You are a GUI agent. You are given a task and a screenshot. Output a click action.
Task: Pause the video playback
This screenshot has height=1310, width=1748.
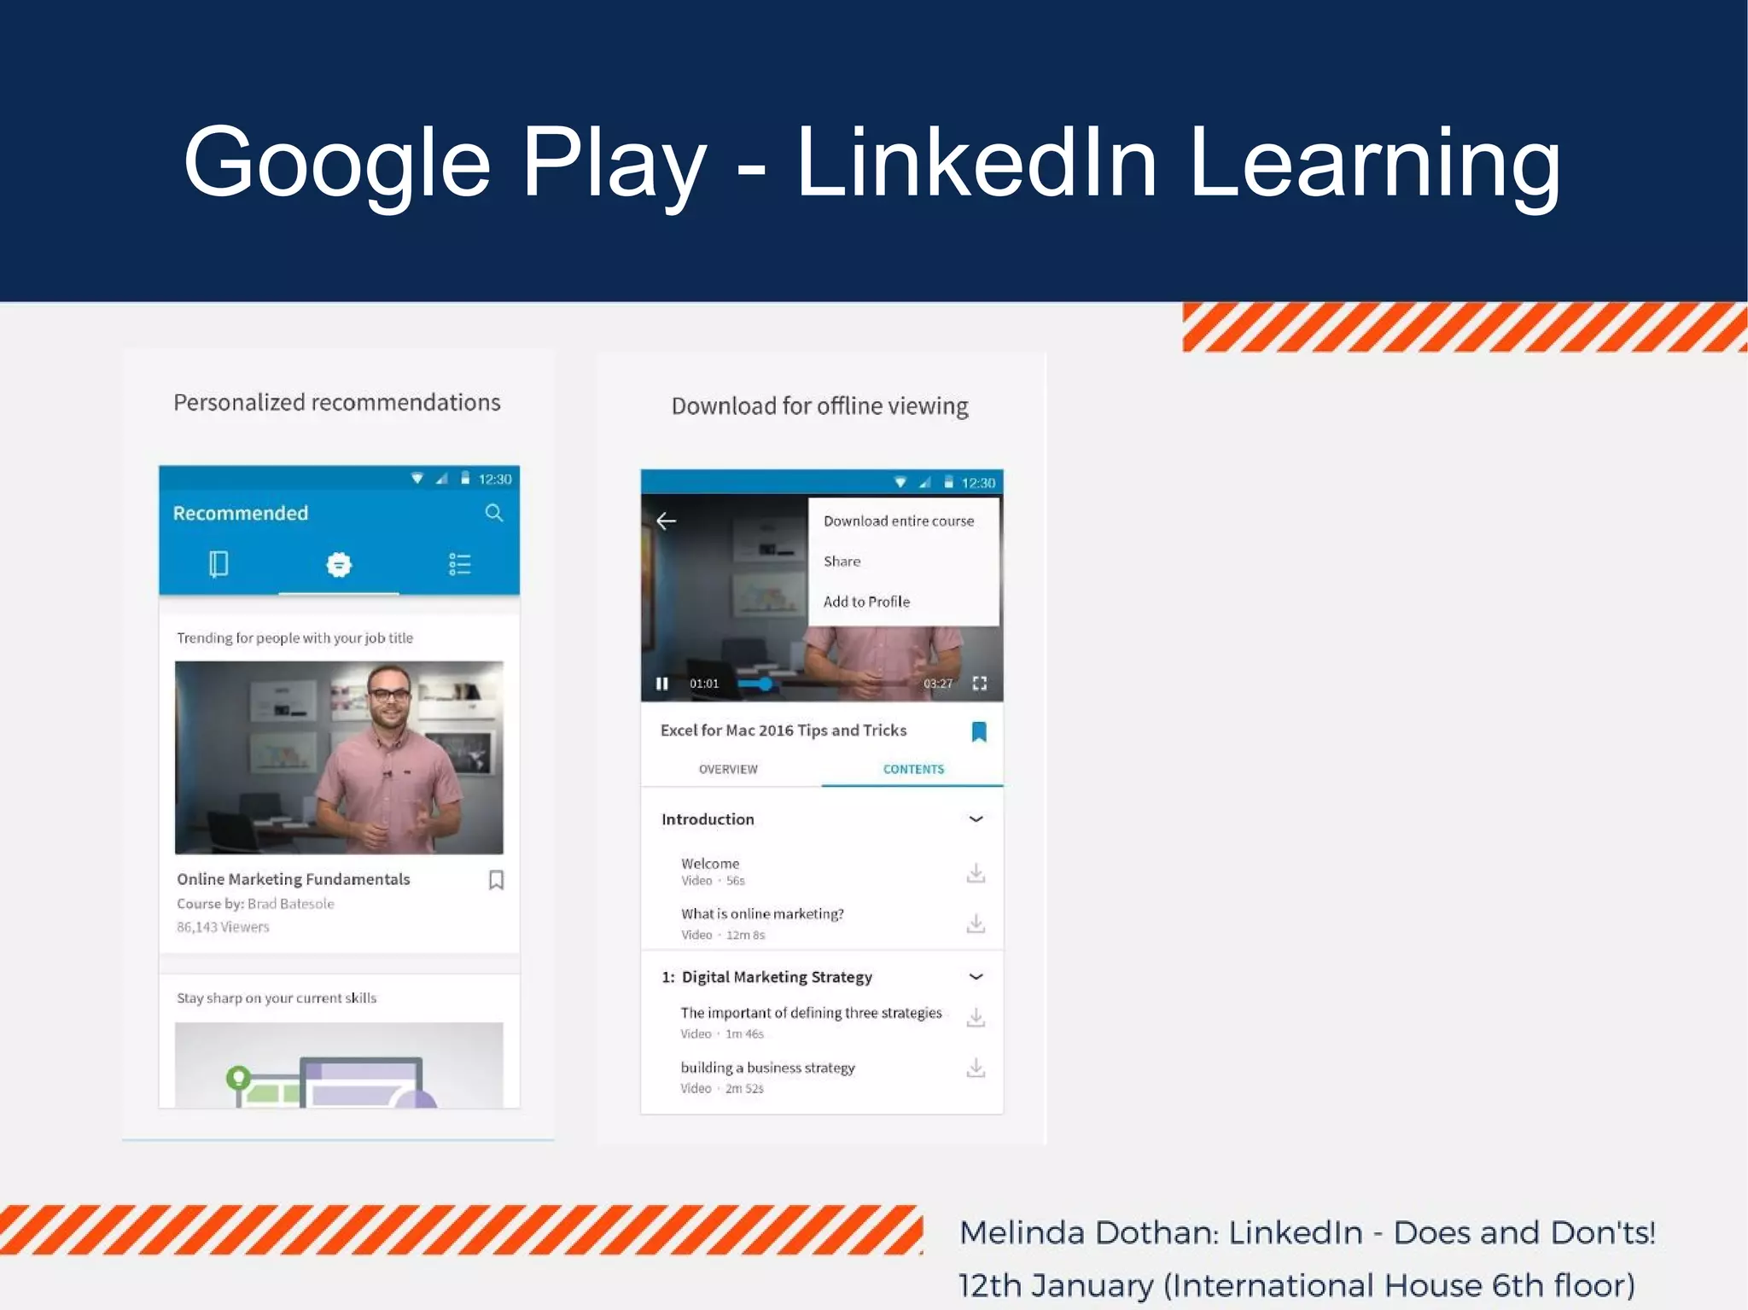tap(661, 684)
